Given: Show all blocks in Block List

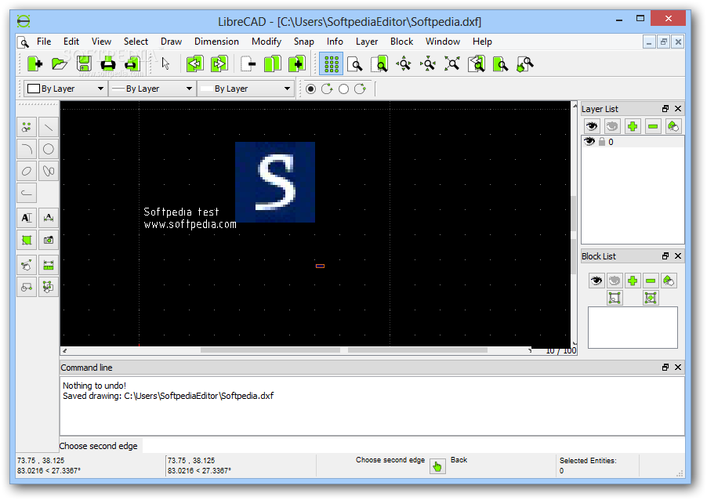Looking at the screenshot, I should (x=596, y=281).
